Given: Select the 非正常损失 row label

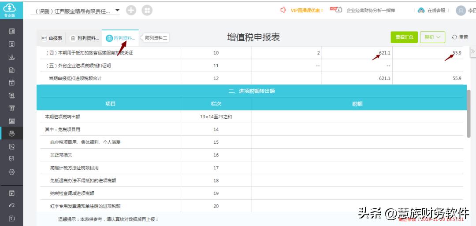Looking at the screenshot, I should tap(61, 155).
